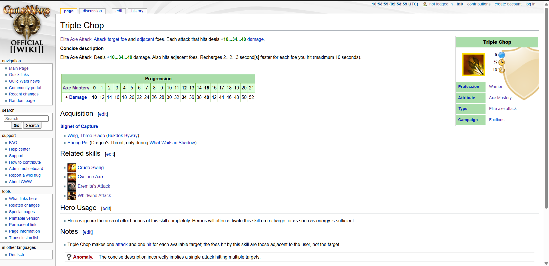Image resolution: width=549 pixels, height=266 pixels.
Task: Open the edit tab
Action: pyautogui.click(x=119, y=11)
